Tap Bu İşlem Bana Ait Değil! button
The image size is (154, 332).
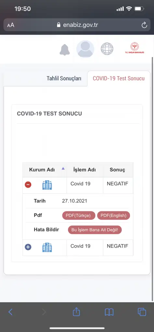click(95, 230)
